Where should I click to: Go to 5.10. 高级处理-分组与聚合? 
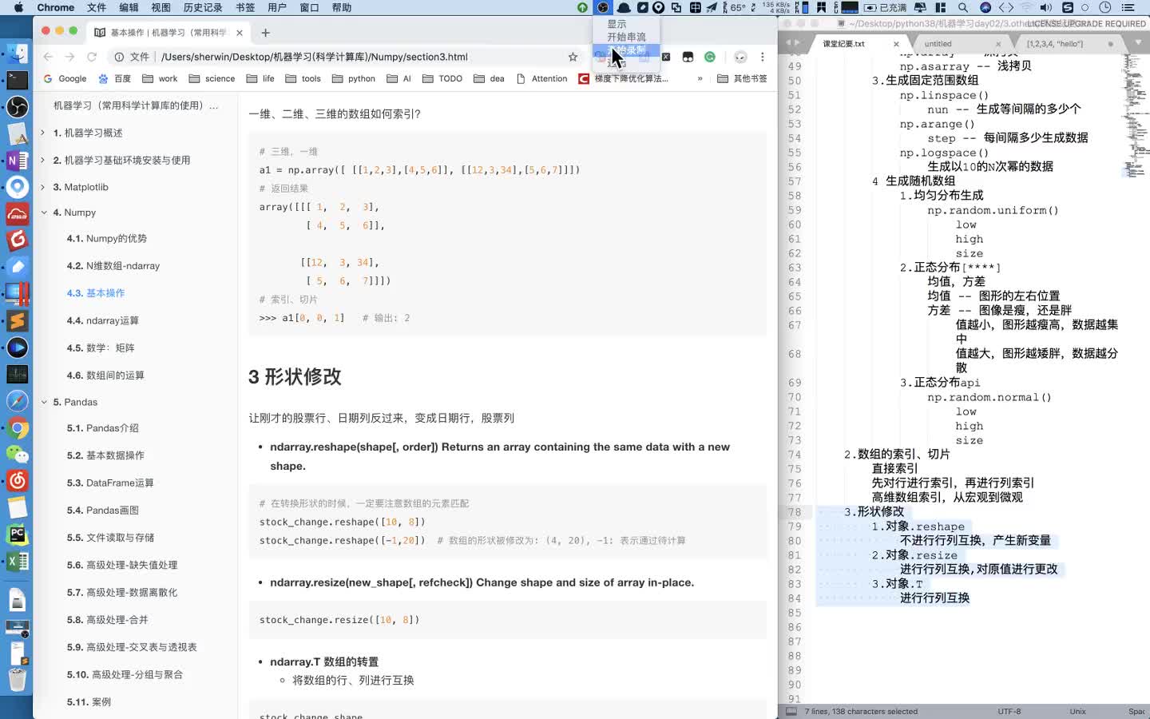125,674
